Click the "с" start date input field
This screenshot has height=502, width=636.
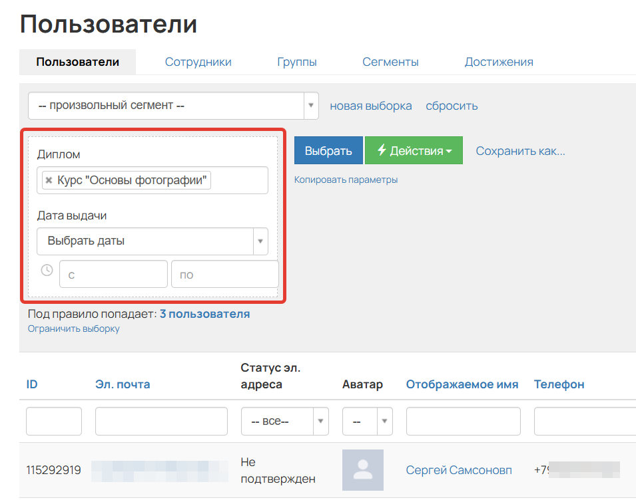pyautogui.click(x=113, y=273)
